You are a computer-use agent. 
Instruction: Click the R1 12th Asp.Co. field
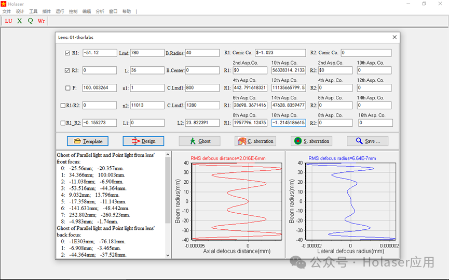(x=289, y=88)
